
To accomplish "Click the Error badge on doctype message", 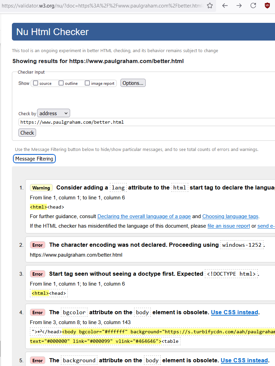I will tap(37, 274).
